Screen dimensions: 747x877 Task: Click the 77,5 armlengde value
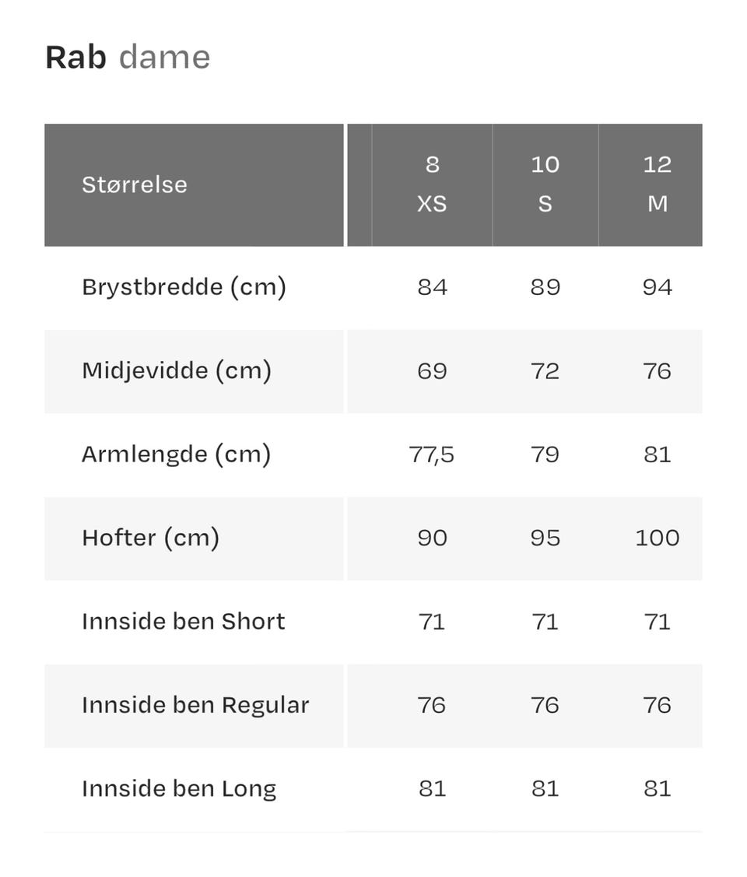pos(432,454)
